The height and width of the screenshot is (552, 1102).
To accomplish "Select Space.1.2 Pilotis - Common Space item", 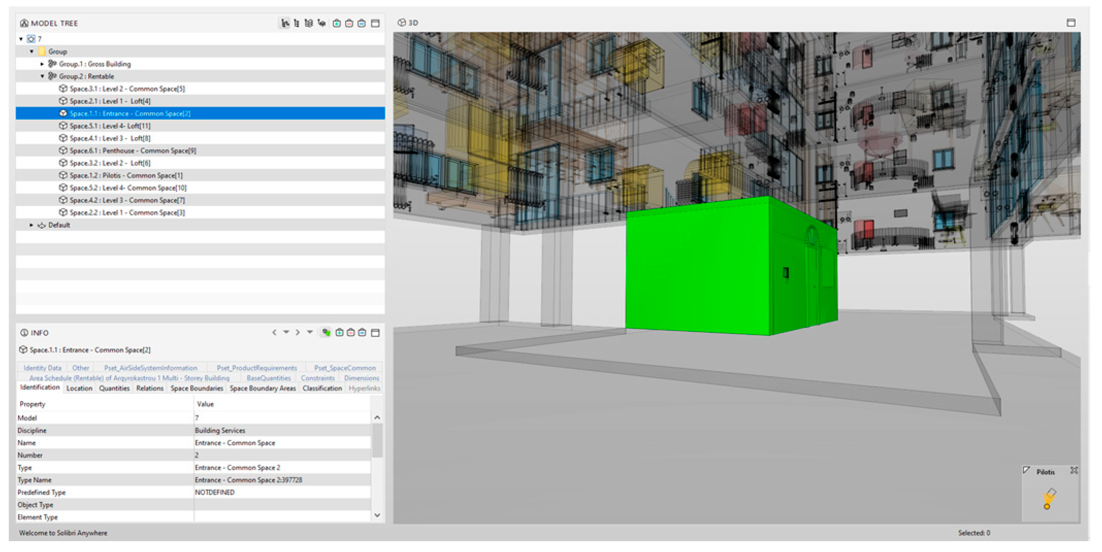I will (x=126, y=175).
